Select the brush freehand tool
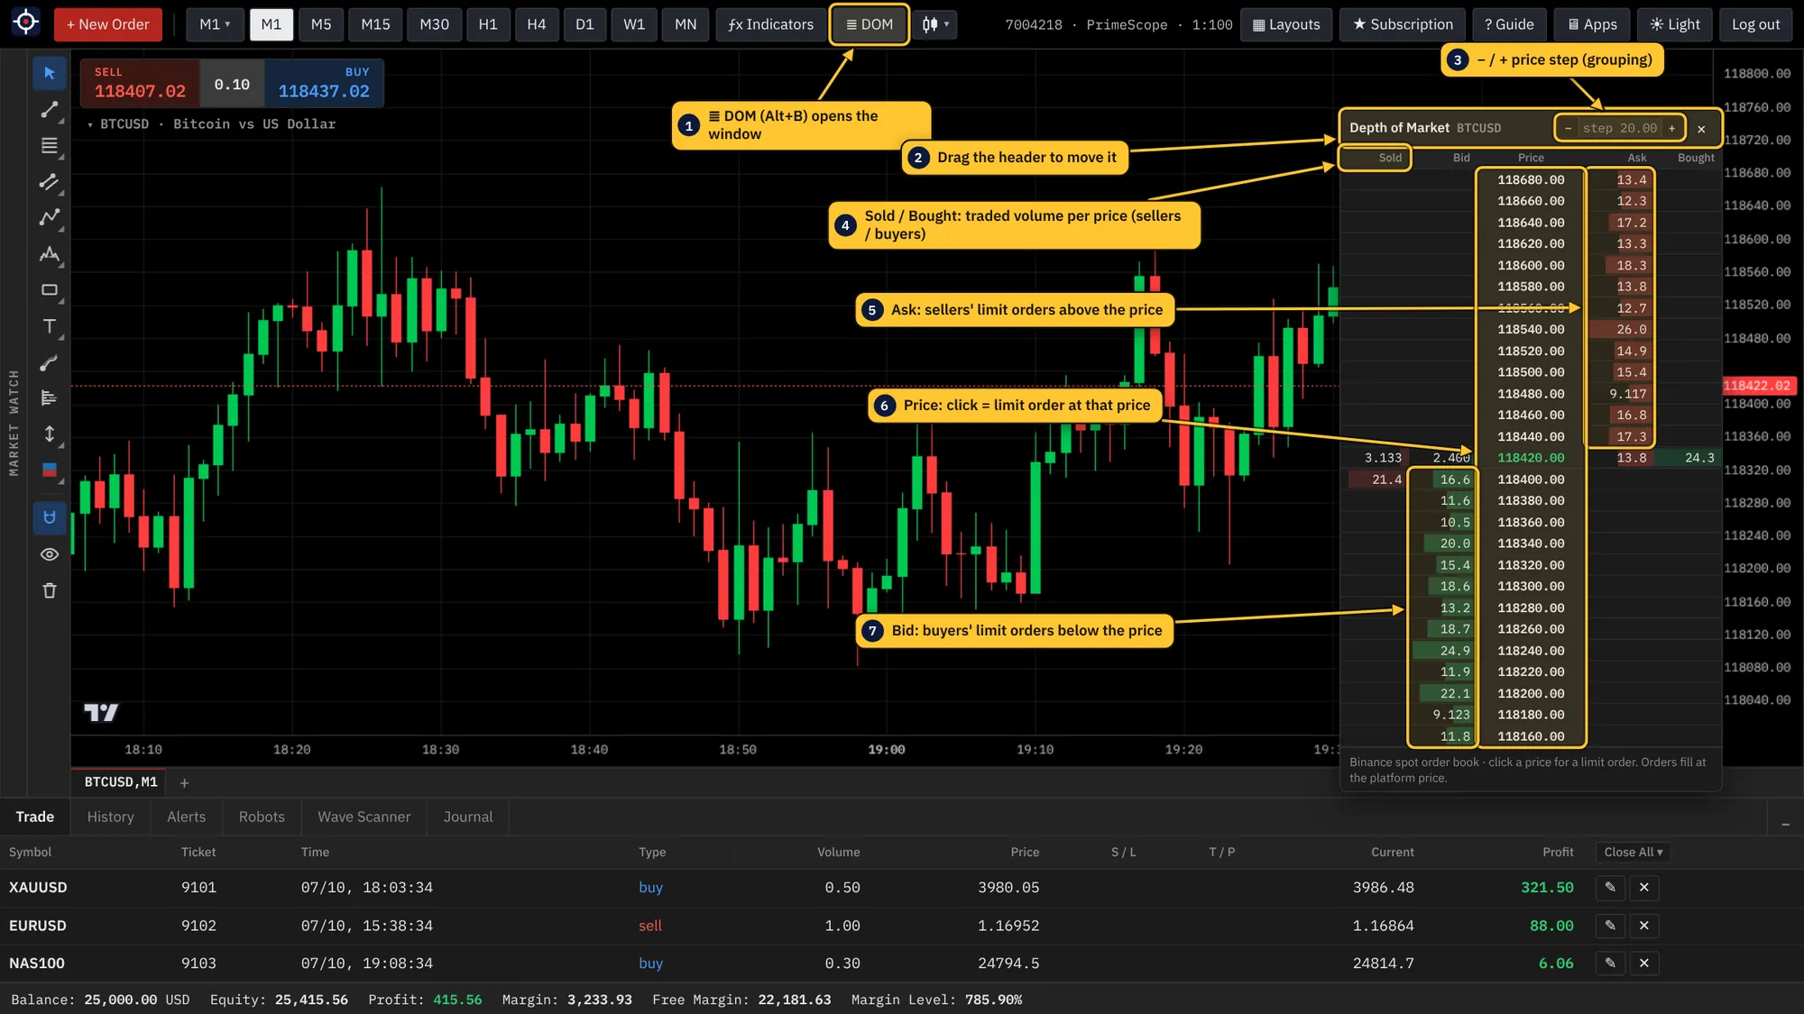Screen dimensions: 1804x1014 (50, 363)
